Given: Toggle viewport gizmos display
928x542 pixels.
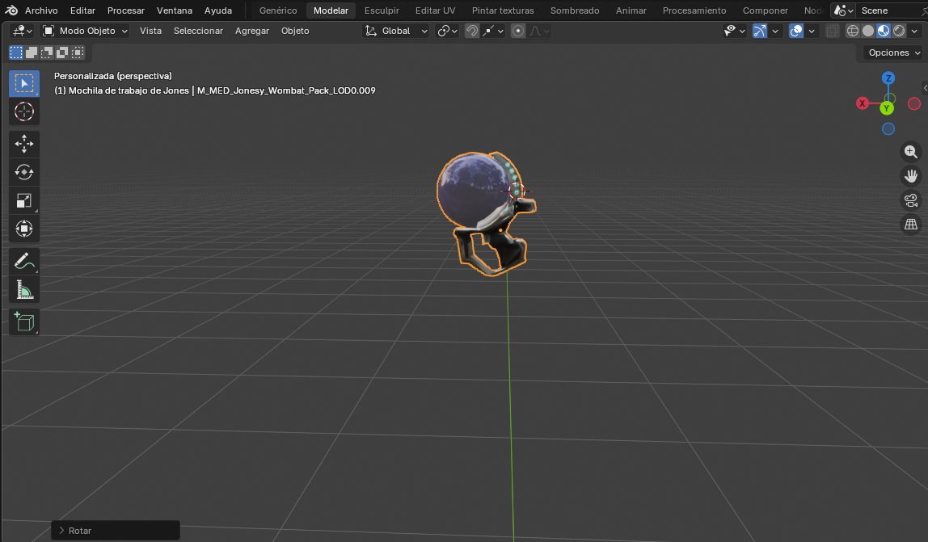Looking at the screenshot, I should tap(759, 31).
